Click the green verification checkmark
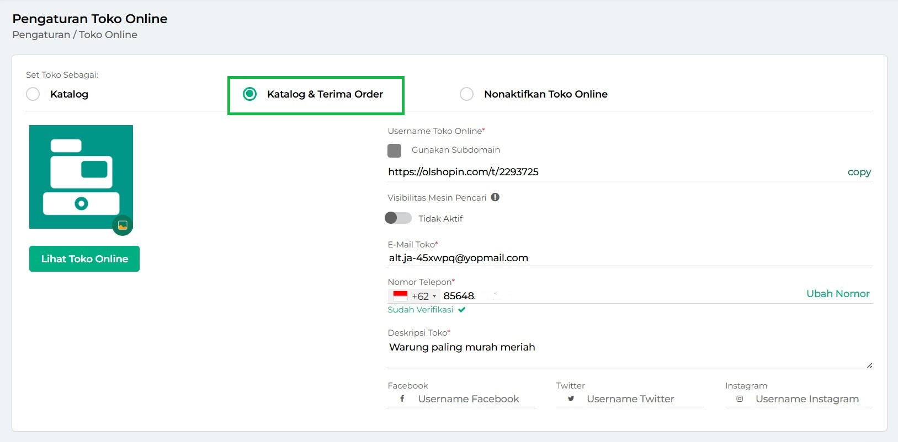 point(462,310)
